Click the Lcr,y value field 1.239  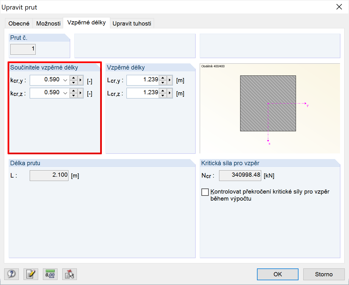click(143, 80)
